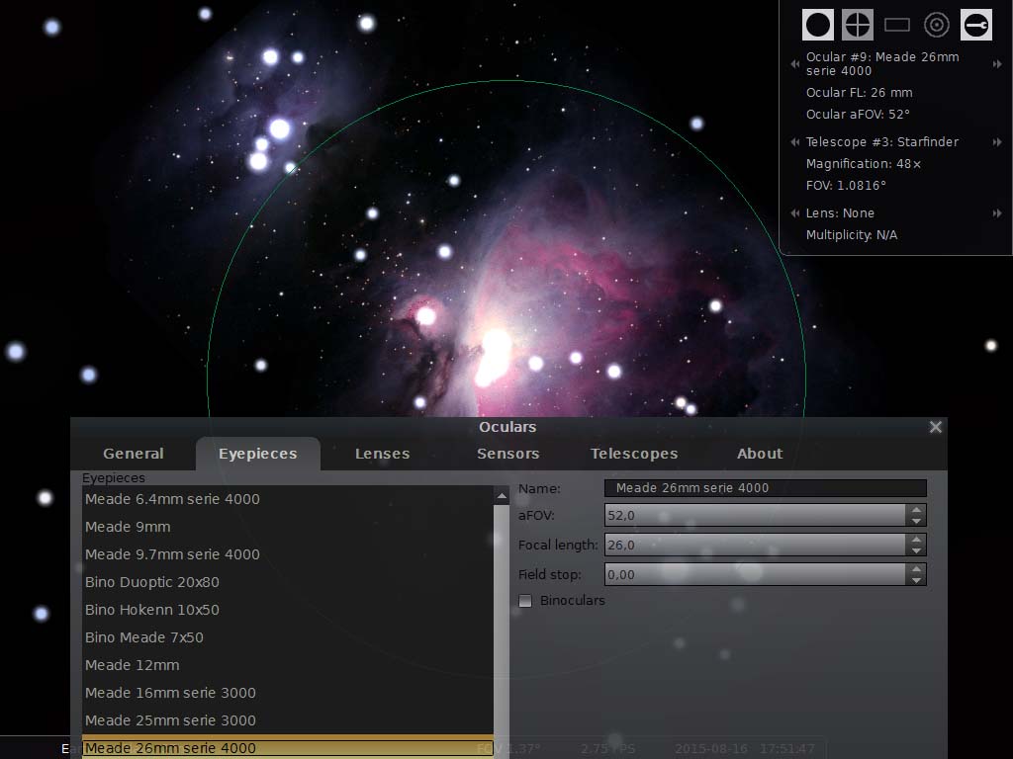1013x759 pixels.
Task: Click the Focal length value field
Action: pos(755,545)
